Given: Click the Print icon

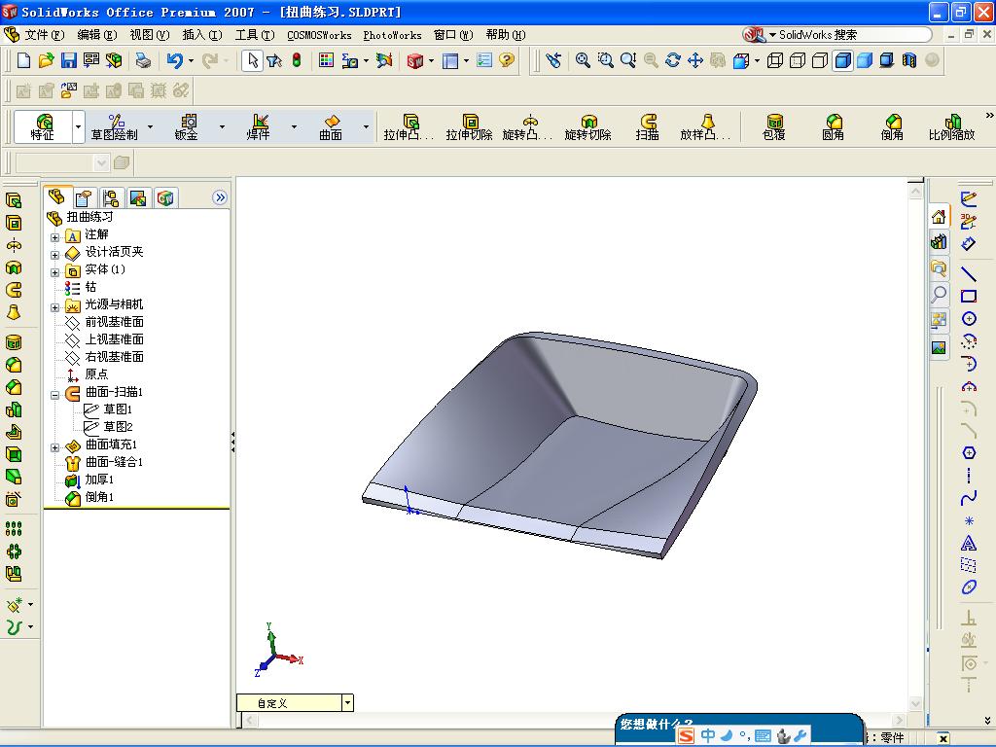Looking at the screenshot, I should 143,60.
